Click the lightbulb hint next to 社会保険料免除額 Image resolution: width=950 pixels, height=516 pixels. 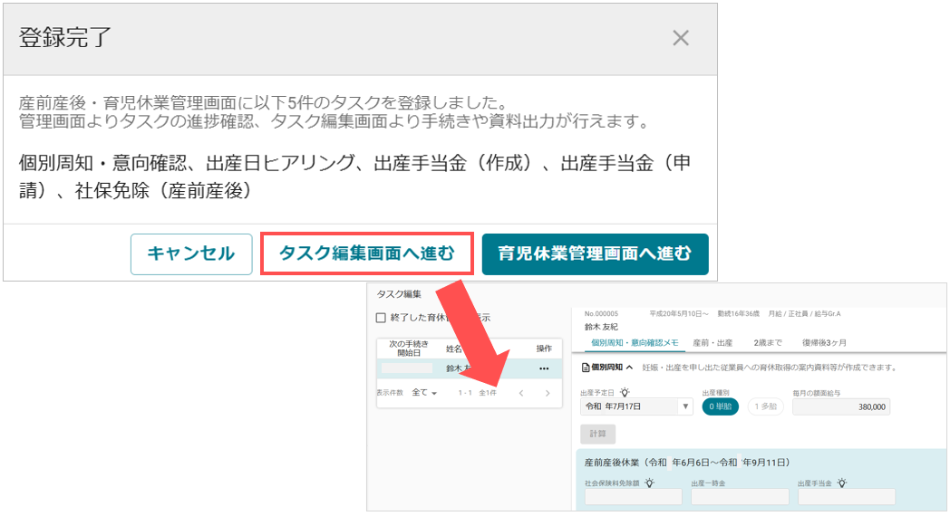tap(649, 483)
